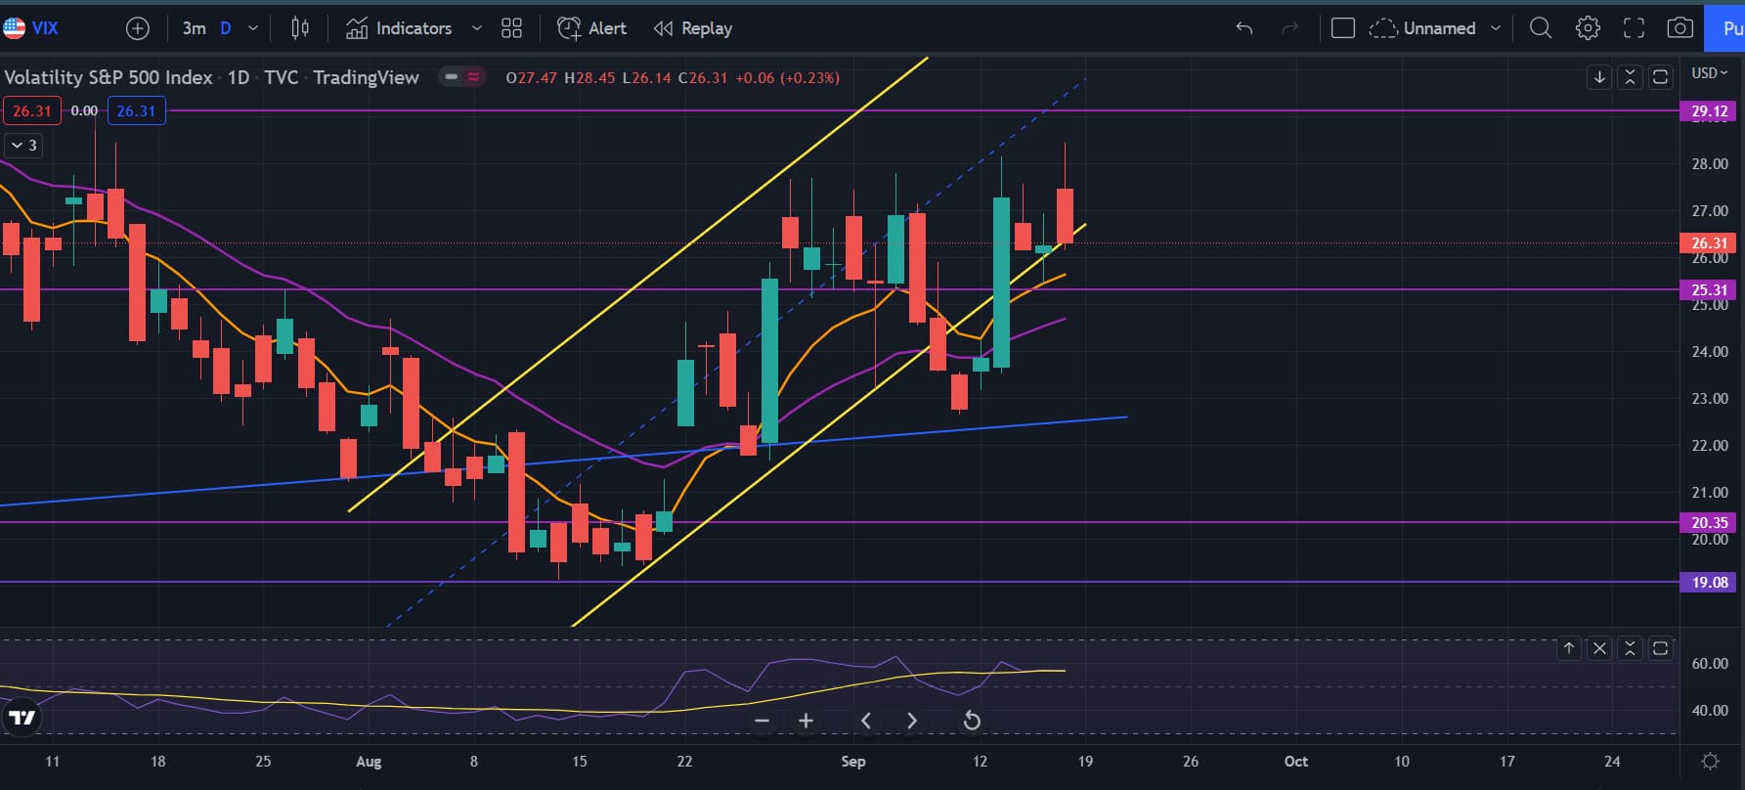Click the compare or add symbol plus icon

coord(138,28)
